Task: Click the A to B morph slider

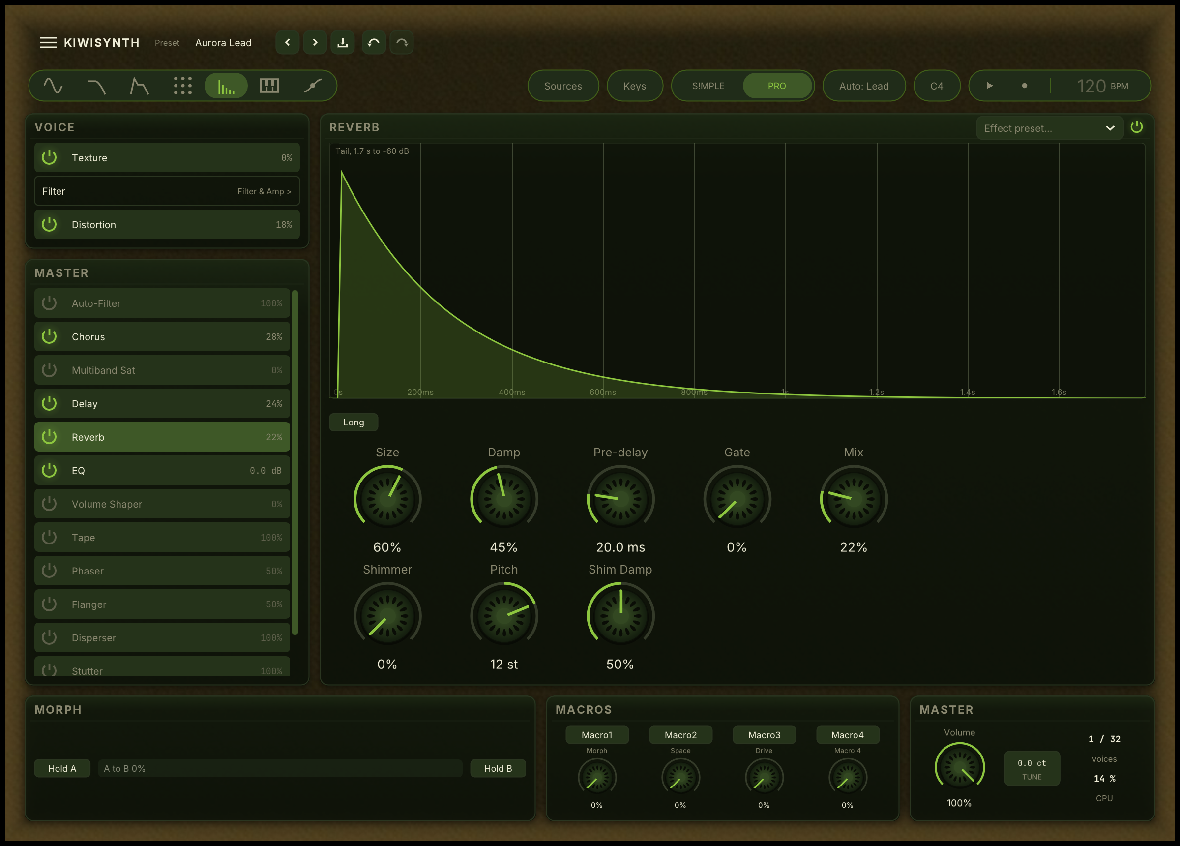Action: pos(280,768)
